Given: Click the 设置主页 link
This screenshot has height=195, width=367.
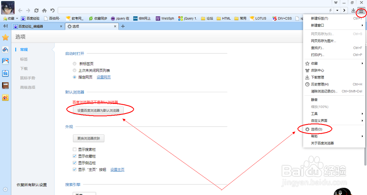Looking at the screenshot, I should coord(117,170).
